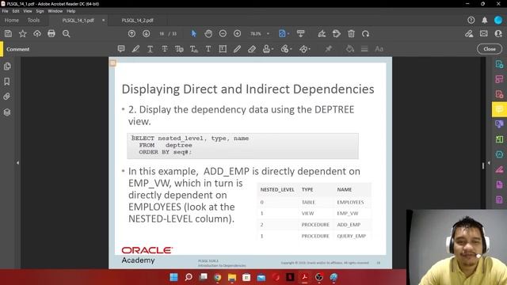The width and height of the screenshot is (507, 285).
Task: Open text properties Aa
Action: 379,49
